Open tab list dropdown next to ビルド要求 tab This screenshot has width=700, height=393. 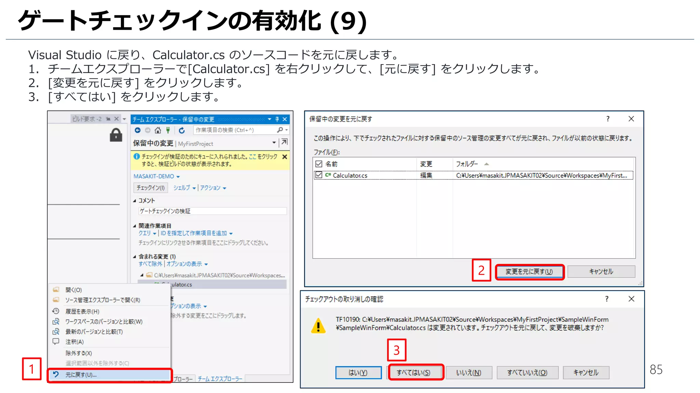click(x=124, y=119)
